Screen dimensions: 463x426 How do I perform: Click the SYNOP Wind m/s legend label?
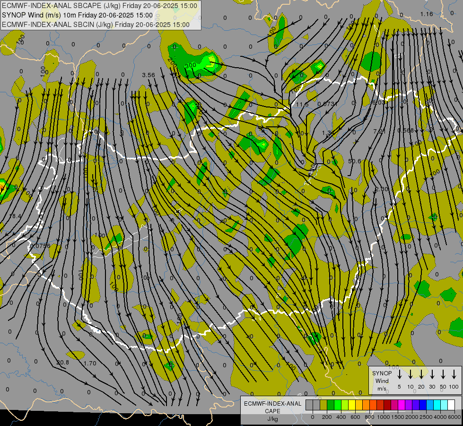[382, 381]
